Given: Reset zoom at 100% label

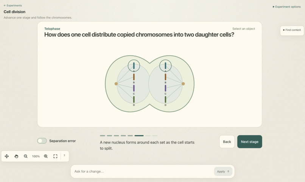Looking at the screenshot, I should pyautogui.click(x=36, y=156).
